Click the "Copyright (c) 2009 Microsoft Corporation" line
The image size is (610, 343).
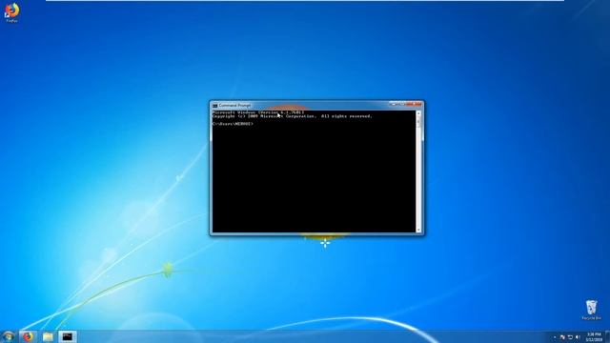tap(293, 116)
